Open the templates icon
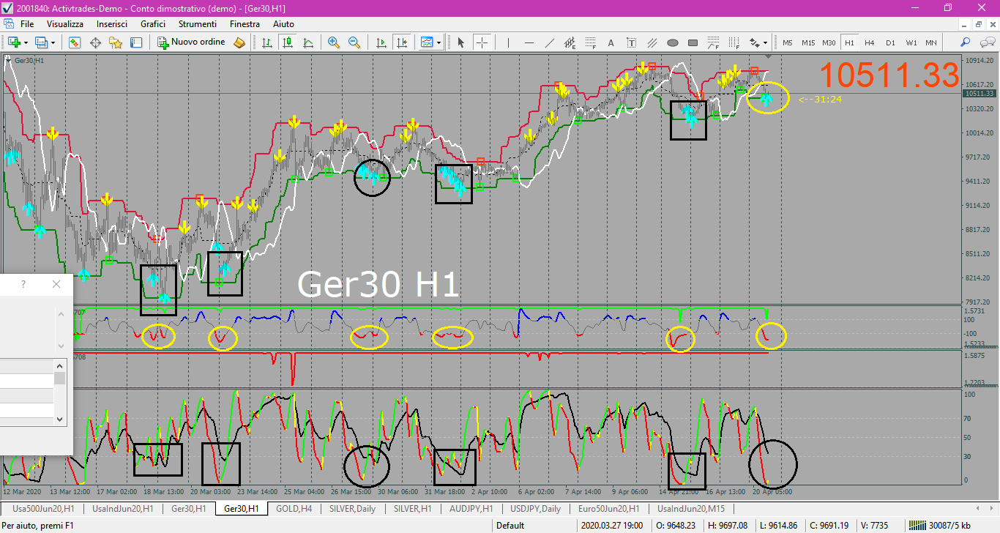 pyautogui.click(x=427, y=42)
